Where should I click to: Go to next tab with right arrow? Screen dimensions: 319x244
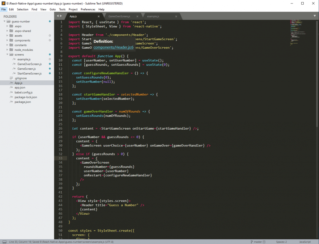[x=61, y=16]
